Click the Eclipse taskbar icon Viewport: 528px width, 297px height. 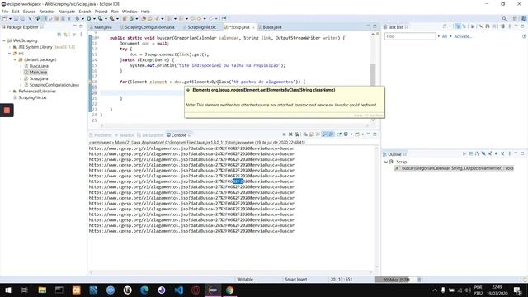click(x=213, y=290)
